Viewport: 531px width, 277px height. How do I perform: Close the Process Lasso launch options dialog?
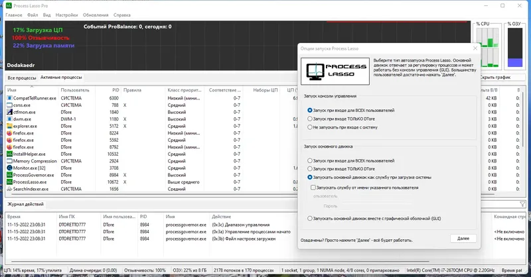475,48
